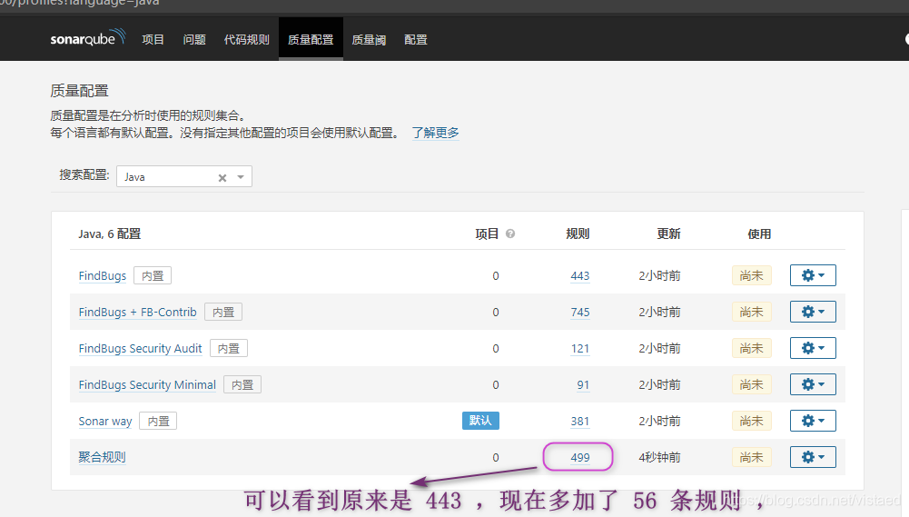View the 745 rules link
Image resolution: width=909 pixels, height=517 pixels.
579,313
